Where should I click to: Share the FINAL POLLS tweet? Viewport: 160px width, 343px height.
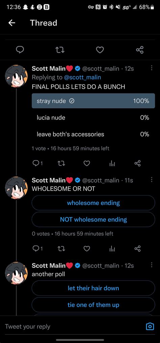(137, 163)
